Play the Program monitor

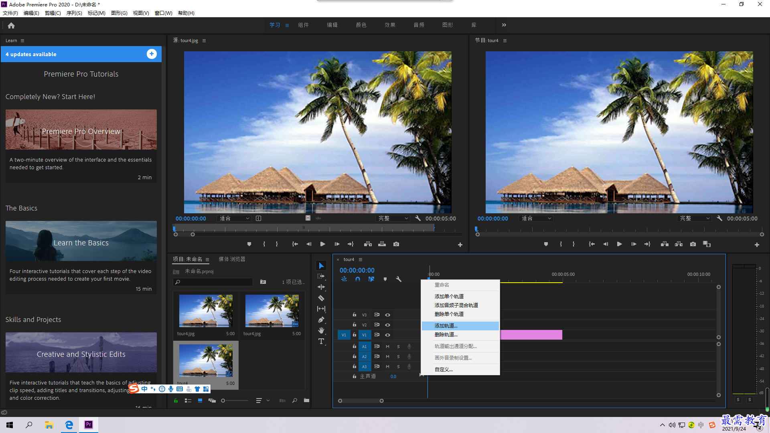(x=620, y=244)
